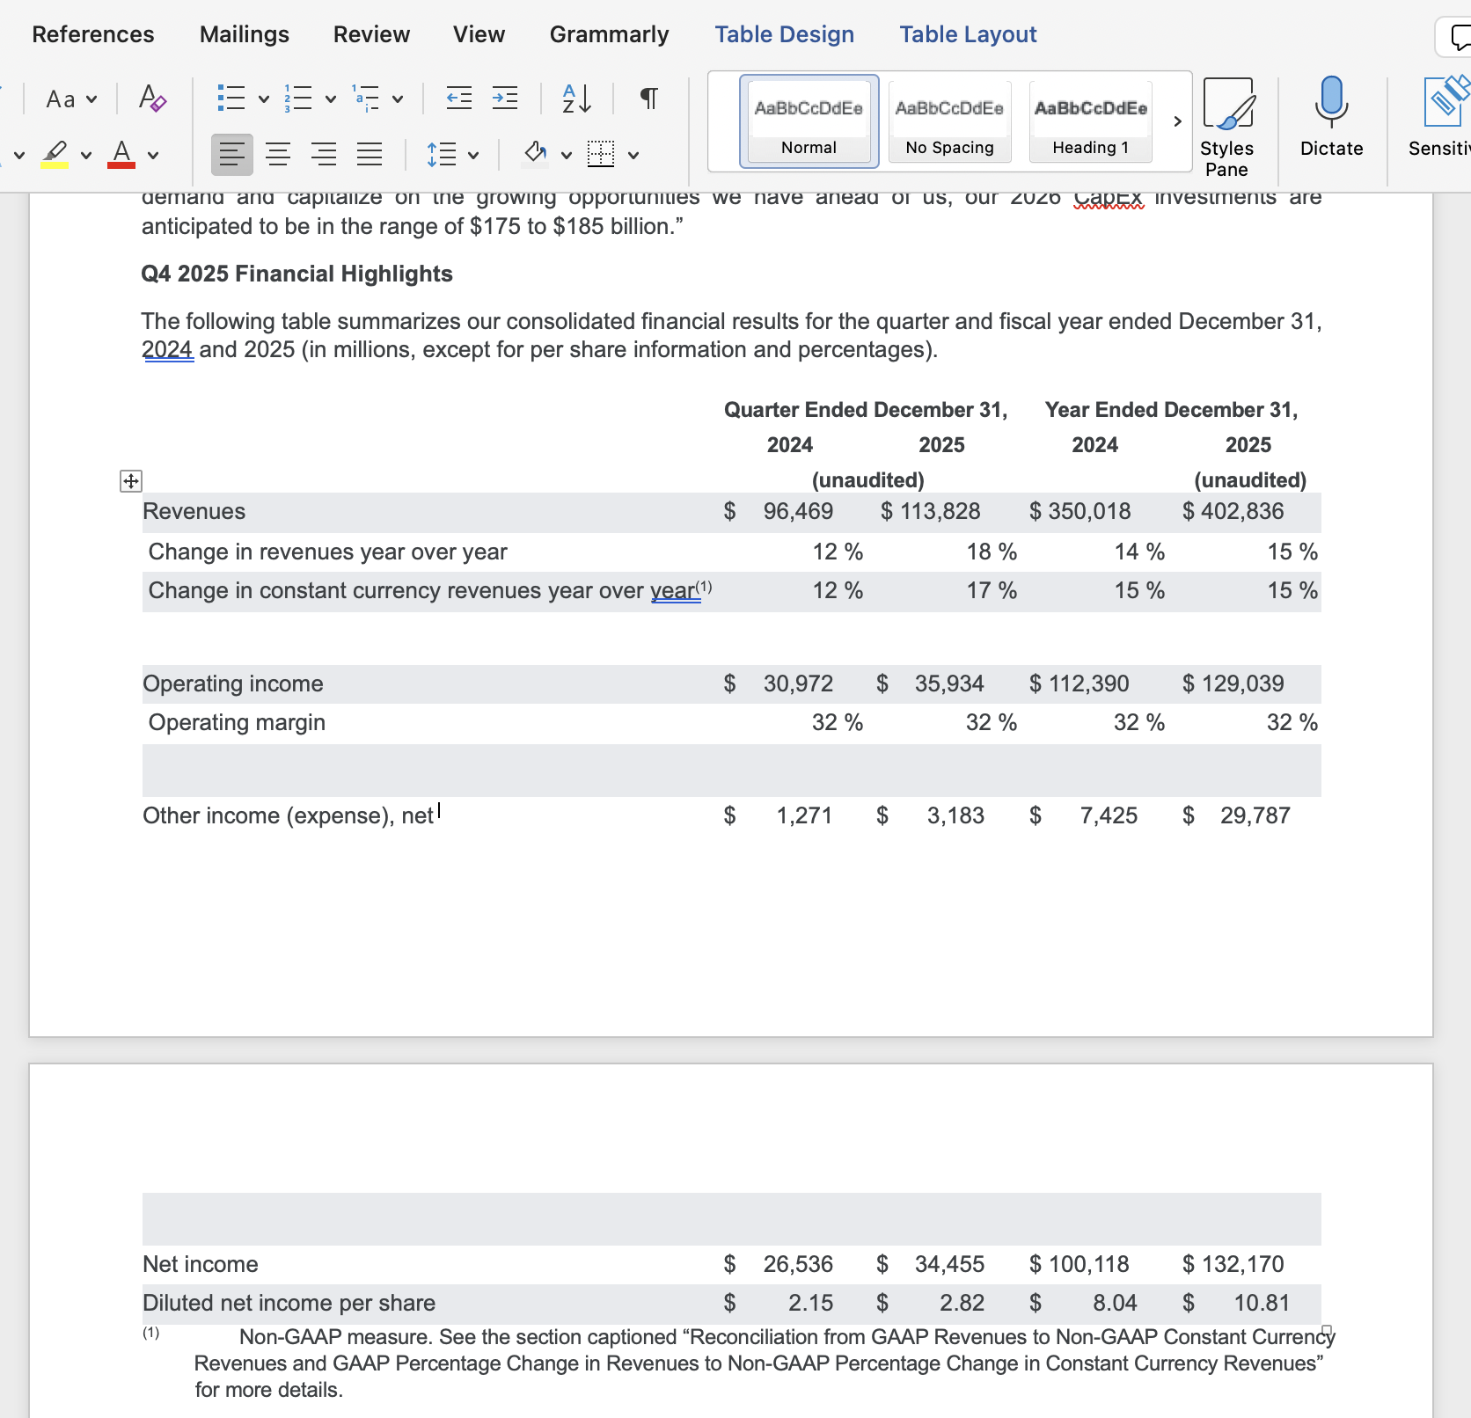Center the paragraph text
The image size is (1471, 1418).
click(x=278, y=155)
